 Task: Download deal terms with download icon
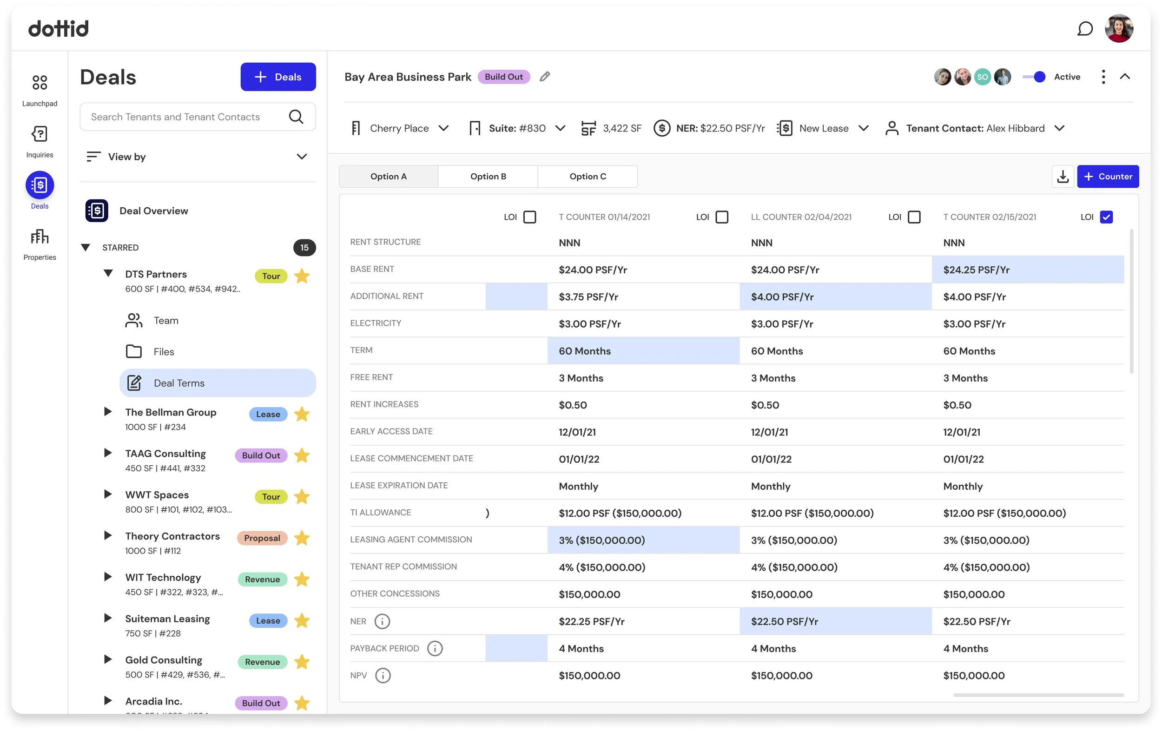(x=1063, y=177)
